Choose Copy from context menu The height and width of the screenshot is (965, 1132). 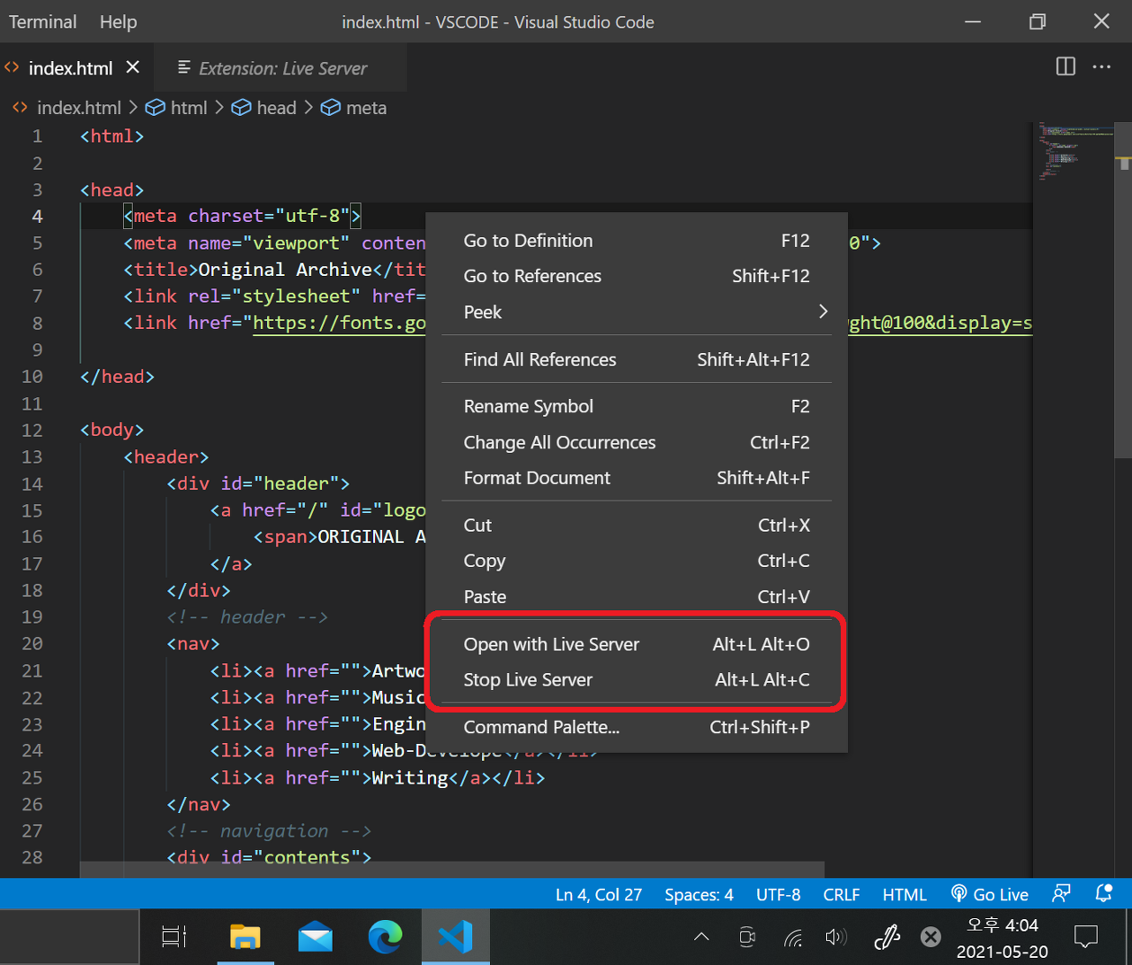click(x=637, y=561)
